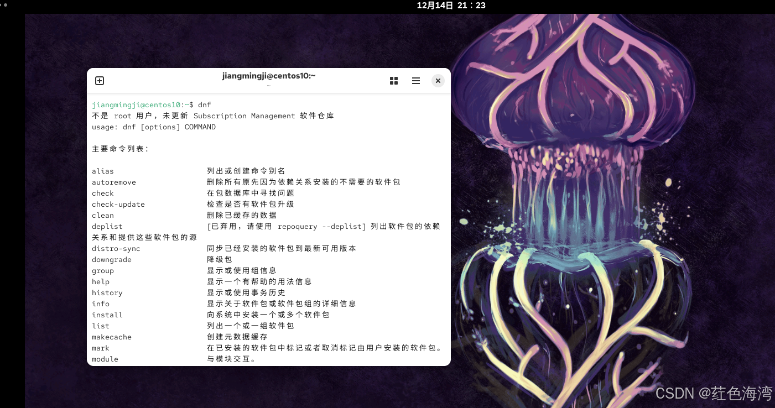The image size is (775, 408).
Task: Click the description 列出一个或一组软件包
Action: 251,326
